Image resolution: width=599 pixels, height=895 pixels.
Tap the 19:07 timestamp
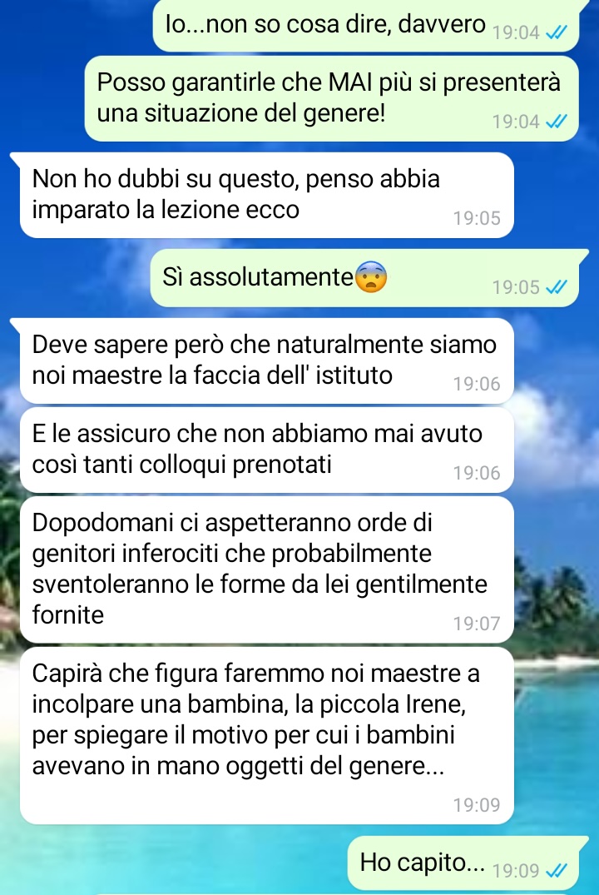point(477,624)
